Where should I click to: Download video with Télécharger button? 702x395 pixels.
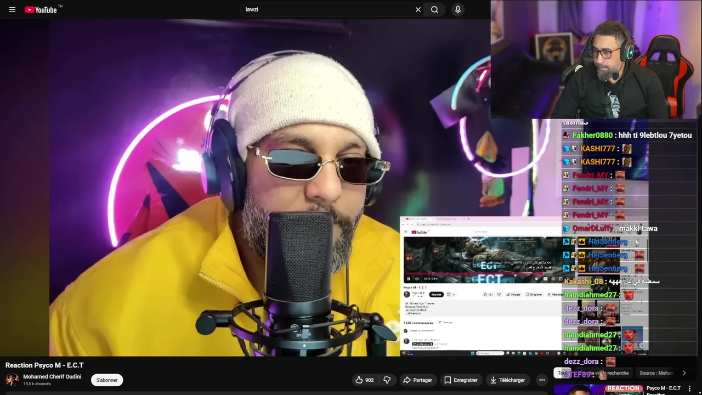pyautogui.click(x=508, y=380)
